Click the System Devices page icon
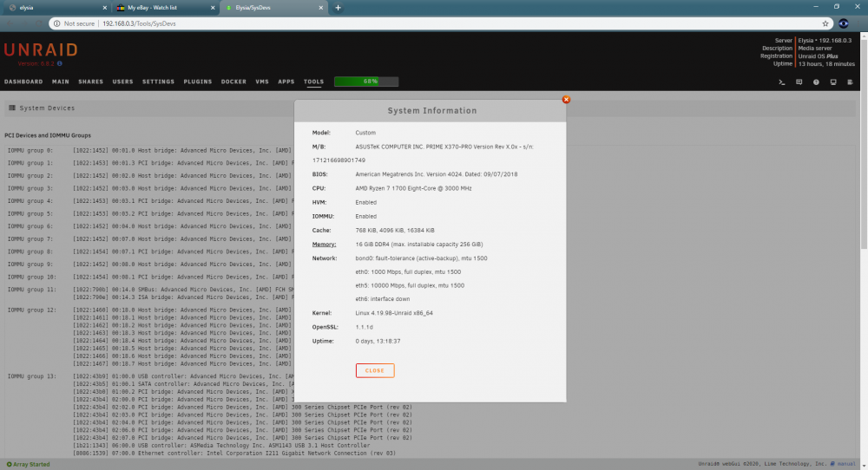 coord(11,108)
